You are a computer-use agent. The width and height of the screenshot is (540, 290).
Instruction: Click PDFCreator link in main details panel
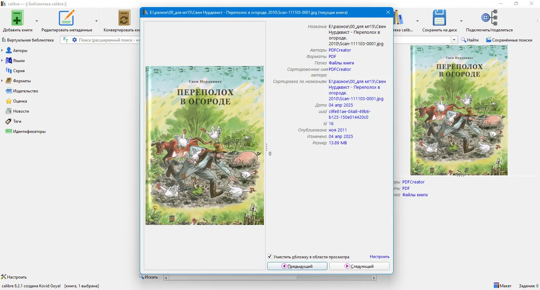(413, 182)
